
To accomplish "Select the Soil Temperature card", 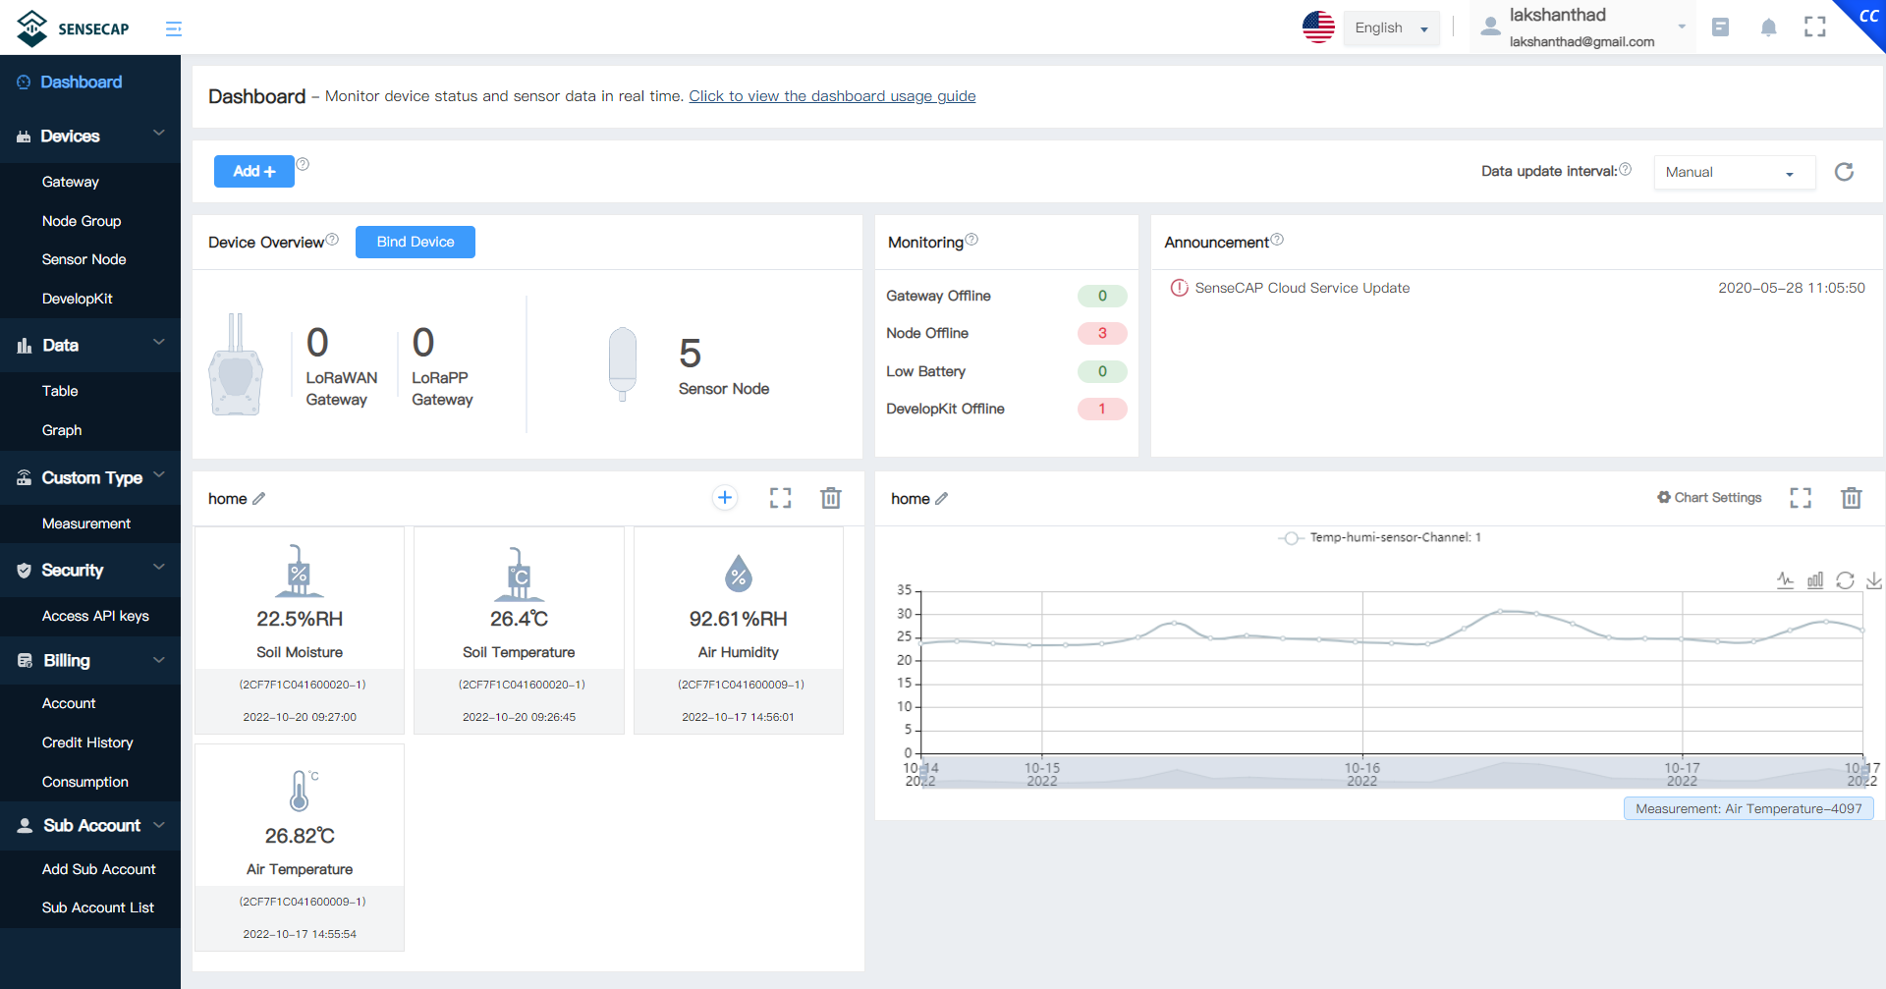I will (x=519, y=631).
